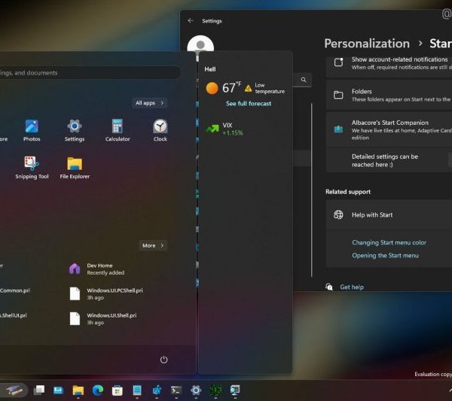Open the Clock app
Screen dimensions: 452x401
click(x=160, y=130)
